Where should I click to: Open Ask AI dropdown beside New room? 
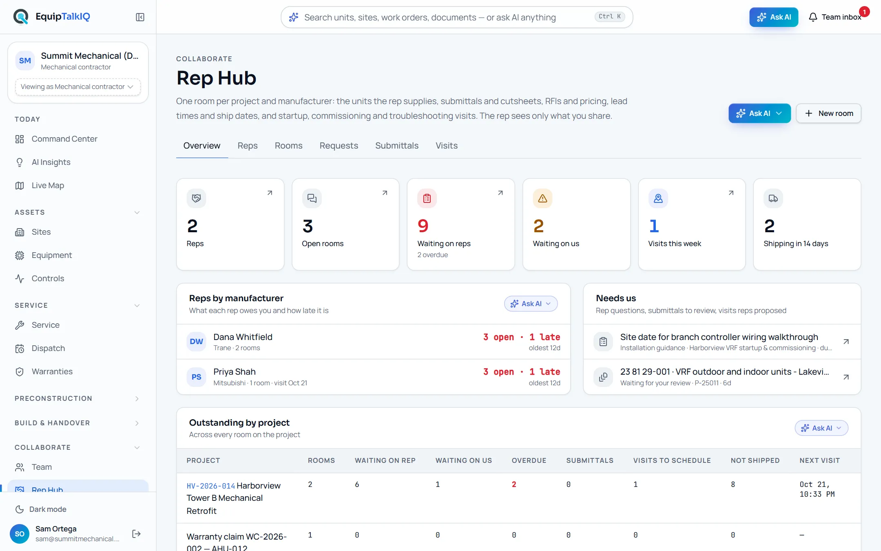(x=759, y=113)
